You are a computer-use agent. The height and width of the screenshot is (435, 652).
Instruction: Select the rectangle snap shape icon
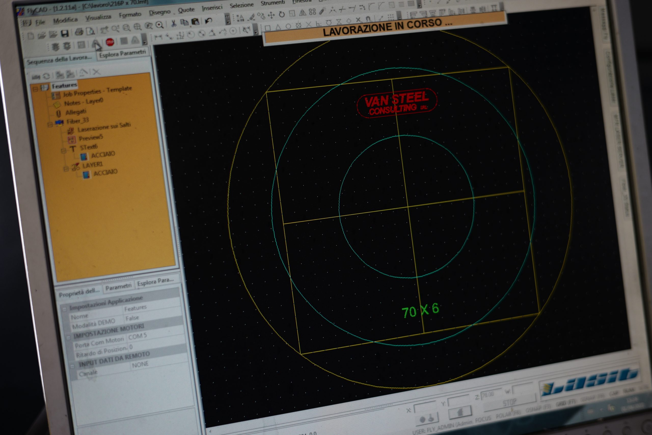click(268, 28)
